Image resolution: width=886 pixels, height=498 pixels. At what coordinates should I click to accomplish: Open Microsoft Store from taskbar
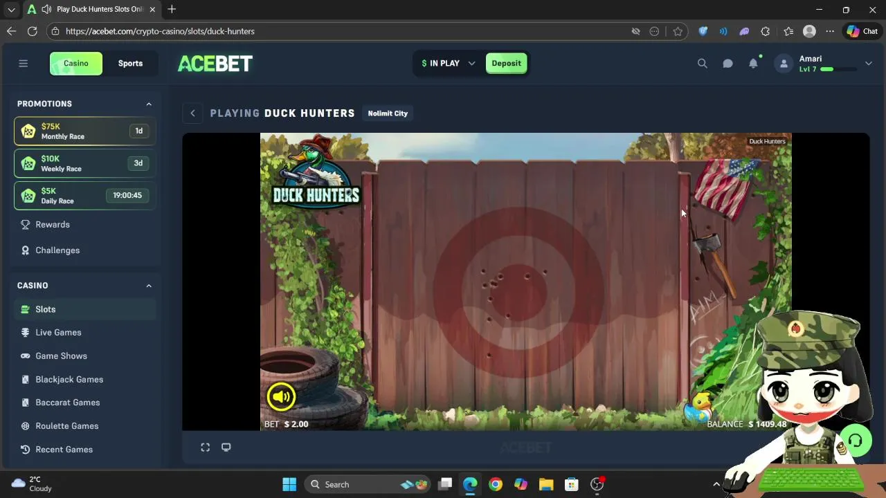[571, 484]
